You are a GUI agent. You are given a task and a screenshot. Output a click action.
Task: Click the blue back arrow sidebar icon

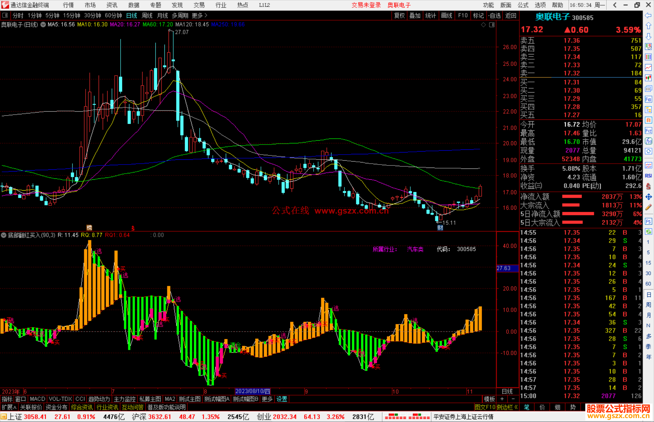click(x=648, y=15)
